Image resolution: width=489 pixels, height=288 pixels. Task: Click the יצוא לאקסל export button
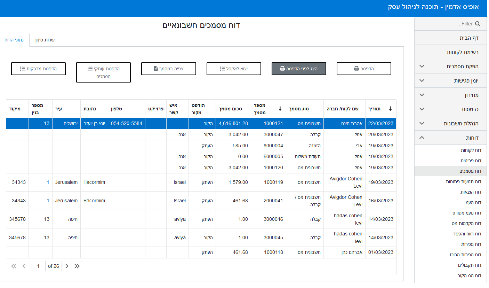pyautogui.click(x=234, y=69)
